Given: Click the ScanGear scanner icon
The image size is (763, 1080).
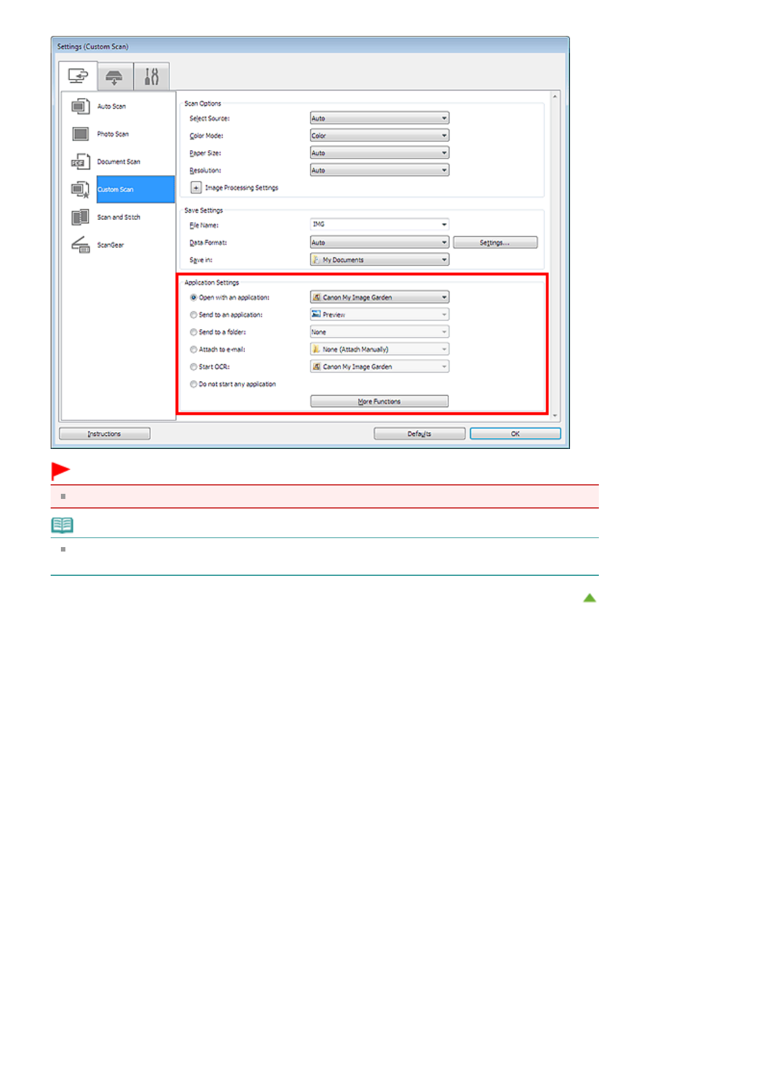Looking at the screenshot, I should pyautogui.click(x=80, y=245).
